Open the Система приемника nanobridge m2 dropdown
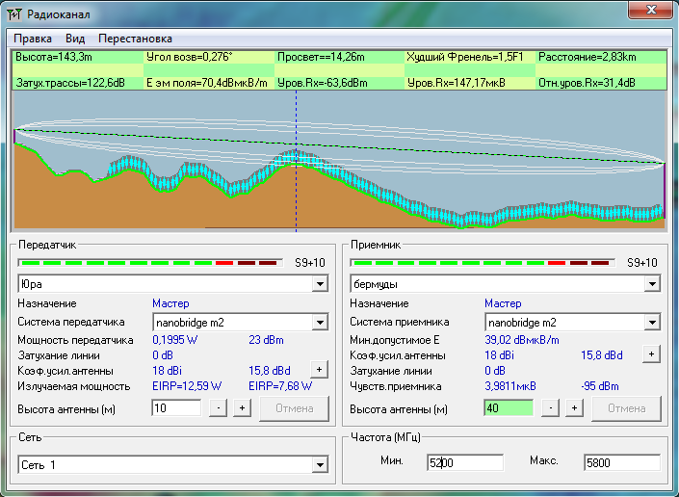Screen dimensions: 679x497 [x=652, y=323]
